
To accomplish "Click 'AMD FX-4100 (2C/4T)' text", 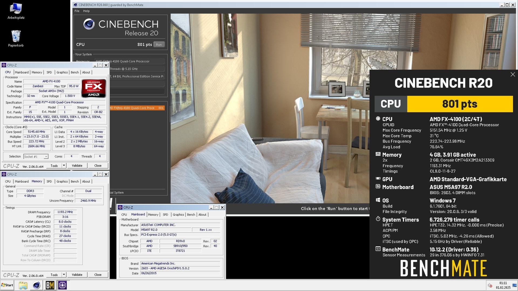I will click(456, 119).
